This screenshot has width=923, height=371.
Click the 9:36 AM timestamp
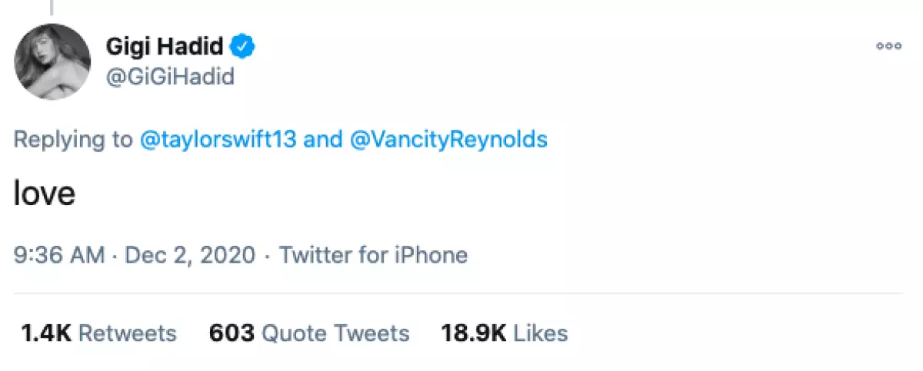coord(59,254)
